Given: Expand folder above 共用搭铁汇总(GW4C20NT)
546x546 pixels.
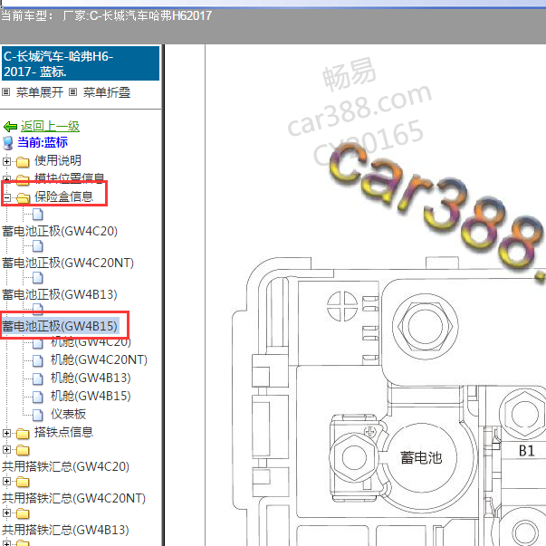Looking at the screenshot, I should pos(6,481).
